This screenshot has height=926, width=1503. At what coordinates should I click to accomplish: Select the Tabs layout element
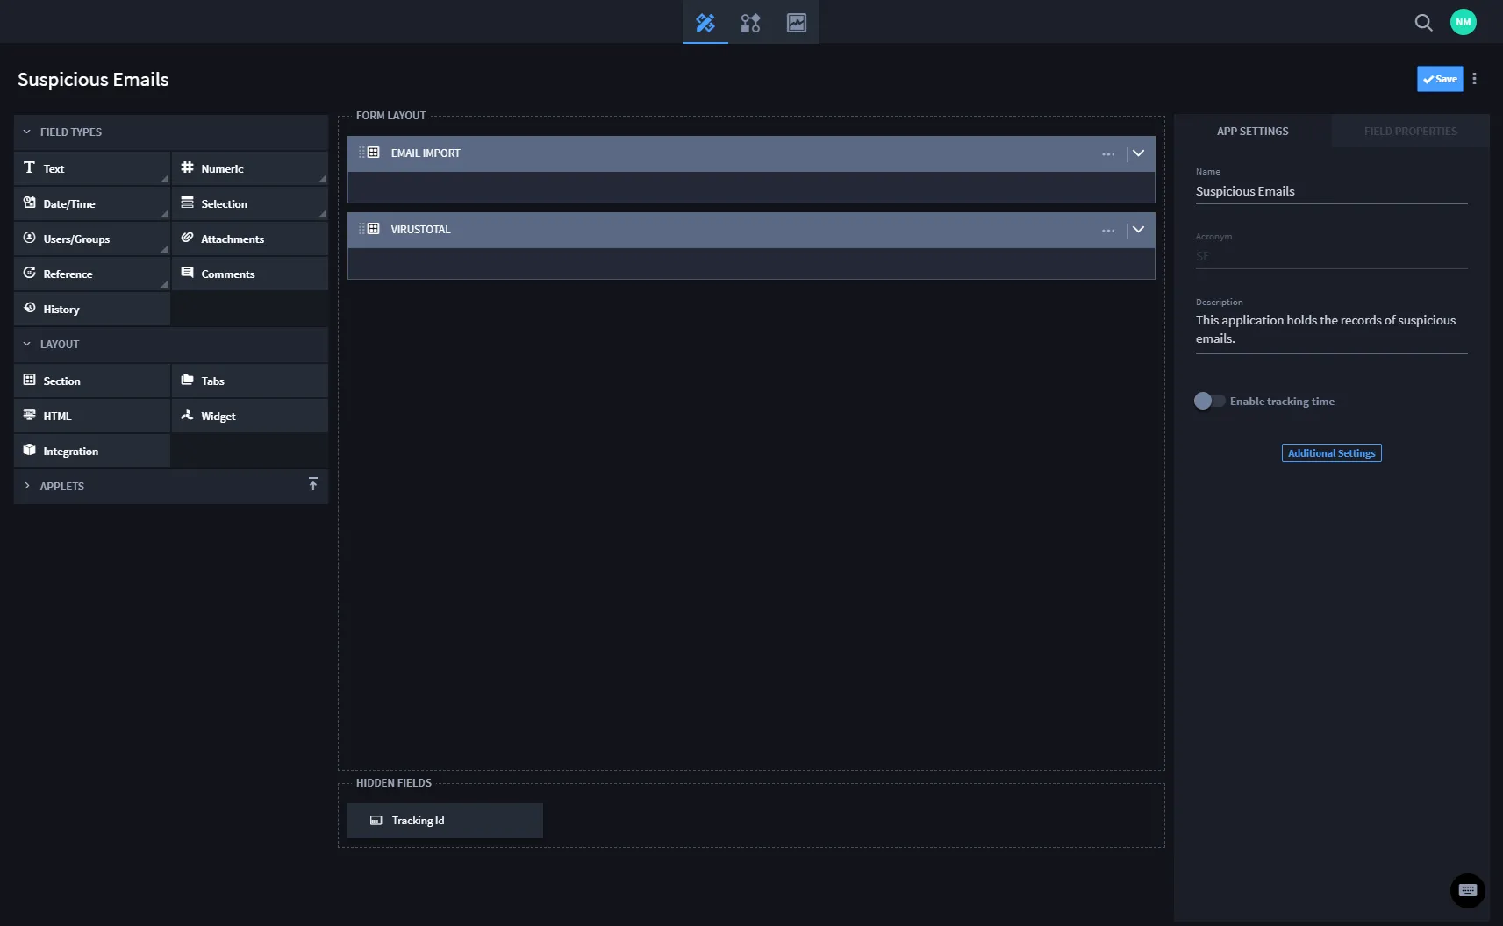coord(250,381)
